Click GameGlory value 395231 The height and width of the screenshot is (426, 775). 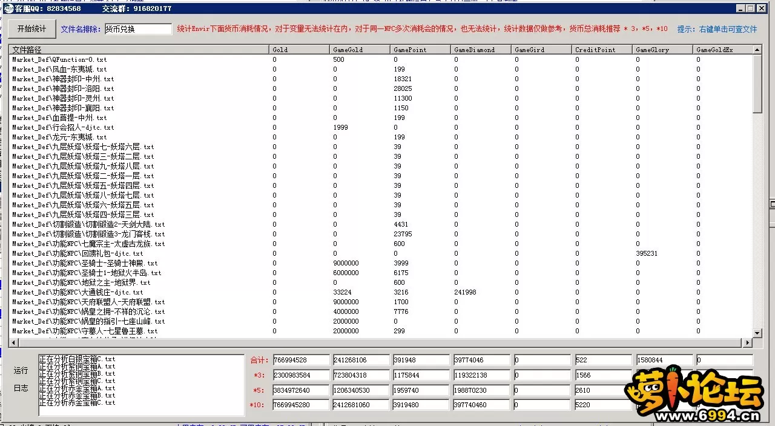pyautogui.click(x=647, y=253)
